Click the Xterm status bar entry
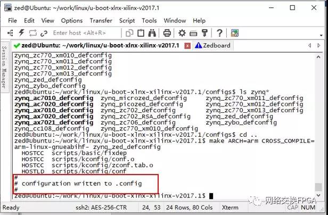This screenshot has height=215, width=328. (x=230, y=208)
